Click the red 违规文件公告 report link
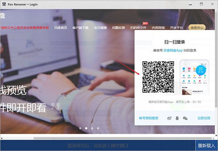Image resolution: width=218 pixels, height=151 pixels. click(25, 28)
